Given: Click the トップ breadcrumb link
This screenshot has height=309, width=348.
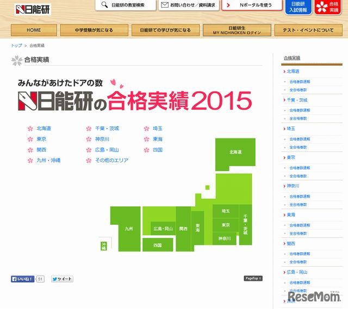Looking at the screenshot, I should [17, 46].
